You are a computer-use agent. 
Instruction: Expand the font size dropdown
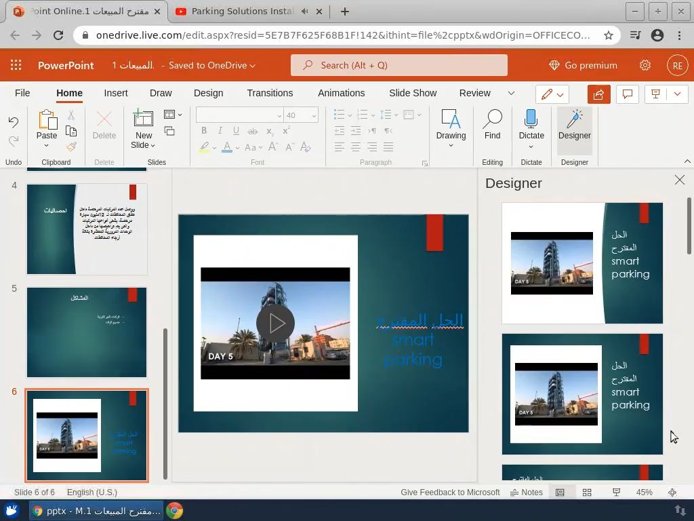point(314,116)
